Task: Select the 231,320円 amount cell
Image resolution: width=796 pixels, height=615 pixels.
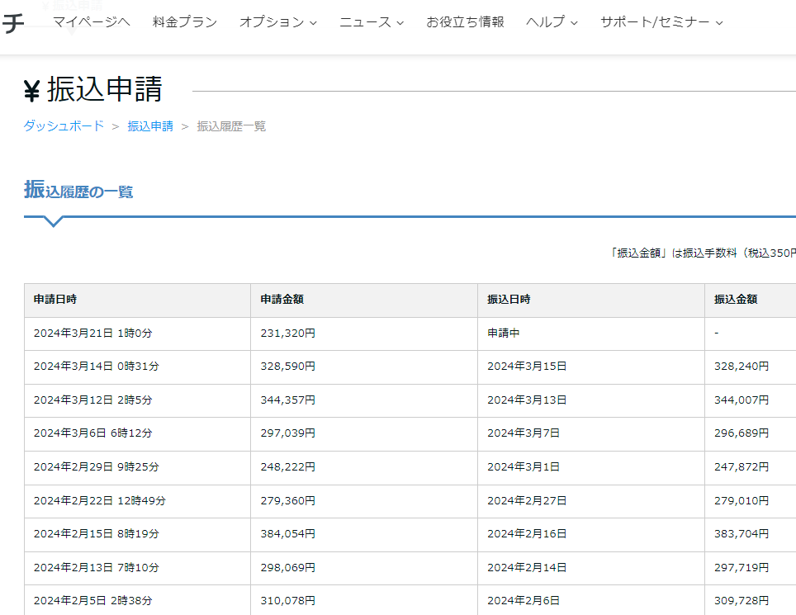Action: point(364,334)
